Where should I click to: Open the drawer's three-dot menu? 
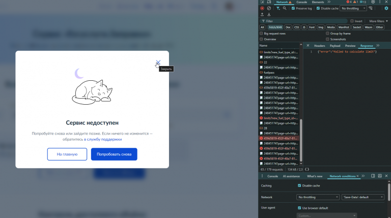(x=262, y=176)
